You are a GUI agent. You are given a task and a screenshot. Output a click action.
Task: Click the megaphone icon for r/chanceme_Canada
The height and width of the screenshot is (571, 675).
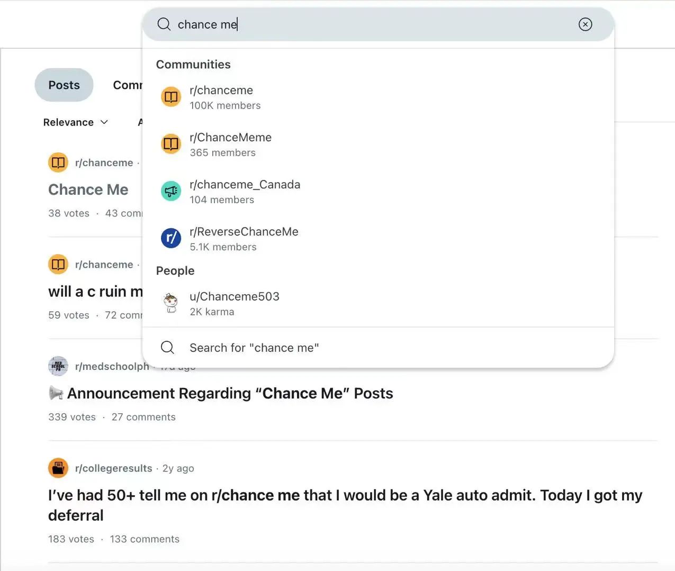(x=171, y=191)
